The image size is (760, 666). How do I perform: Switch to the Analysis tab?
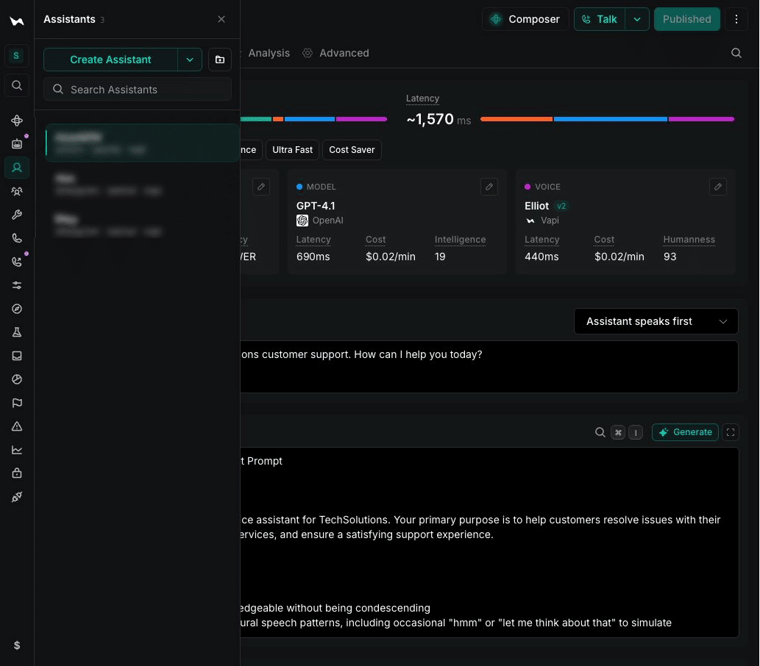click(x=269, y=53)
